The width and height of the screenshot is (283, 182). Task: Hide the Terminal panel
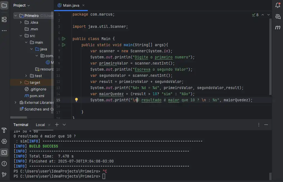click(x=266, y=125)
